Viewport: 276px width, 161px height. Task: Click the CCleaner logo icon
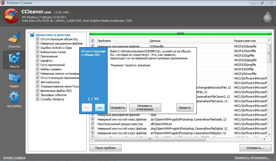pos(11,16)
